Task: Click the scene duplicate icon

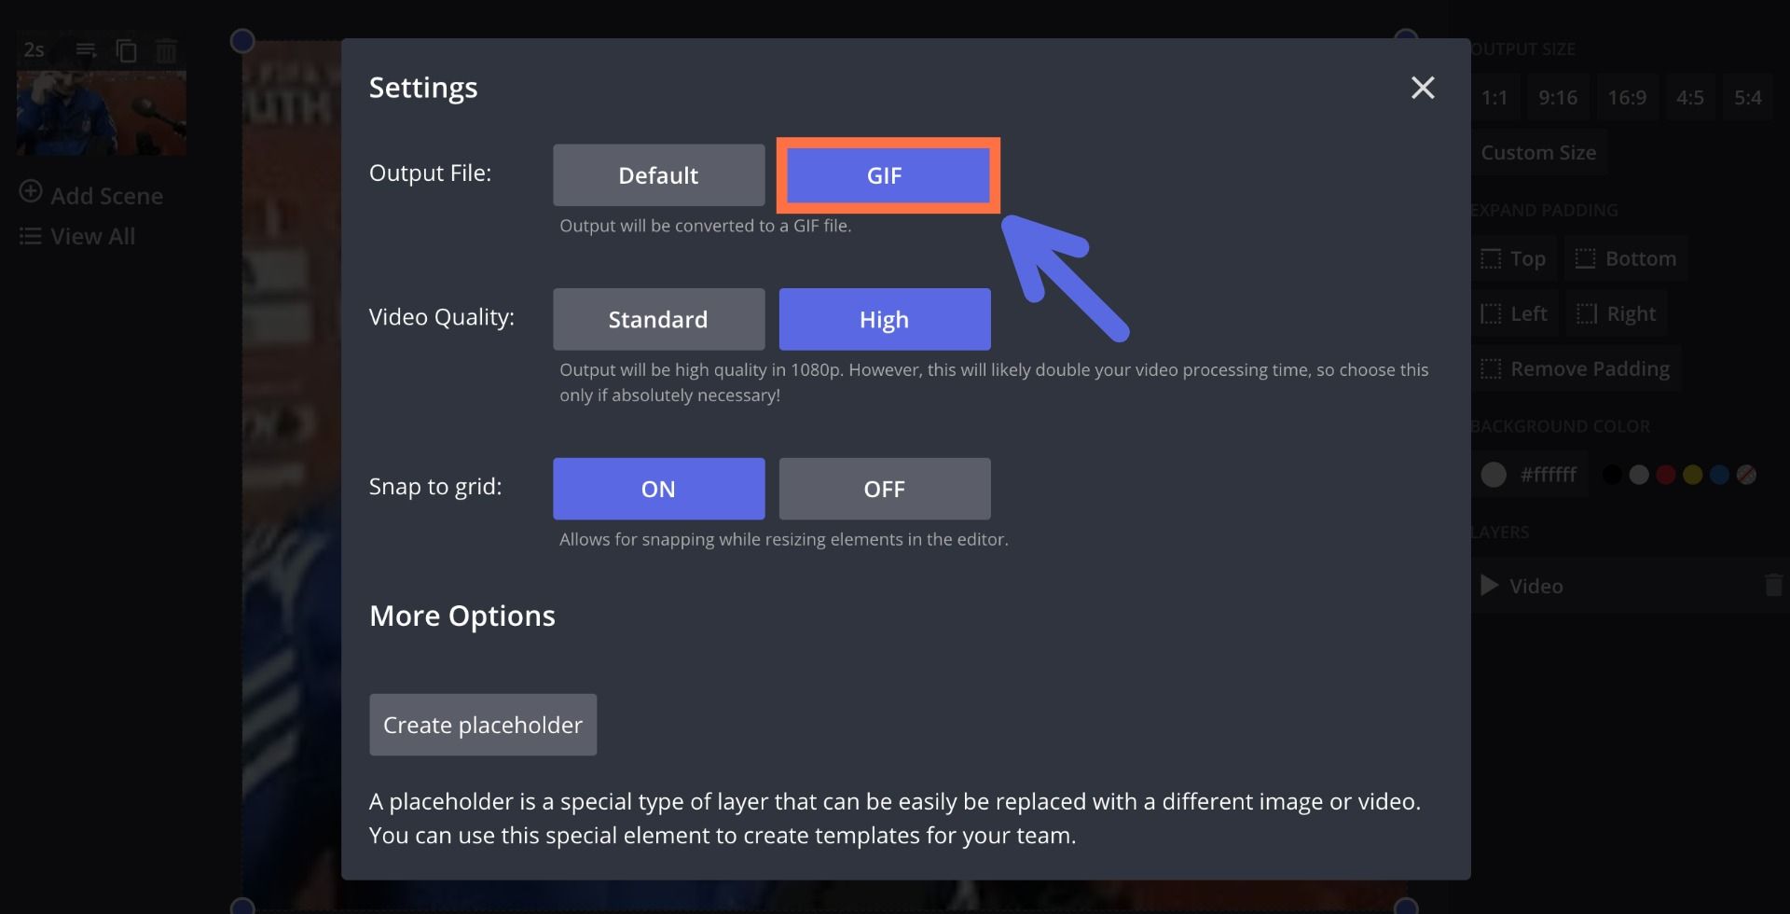Action: pos(126,50)
